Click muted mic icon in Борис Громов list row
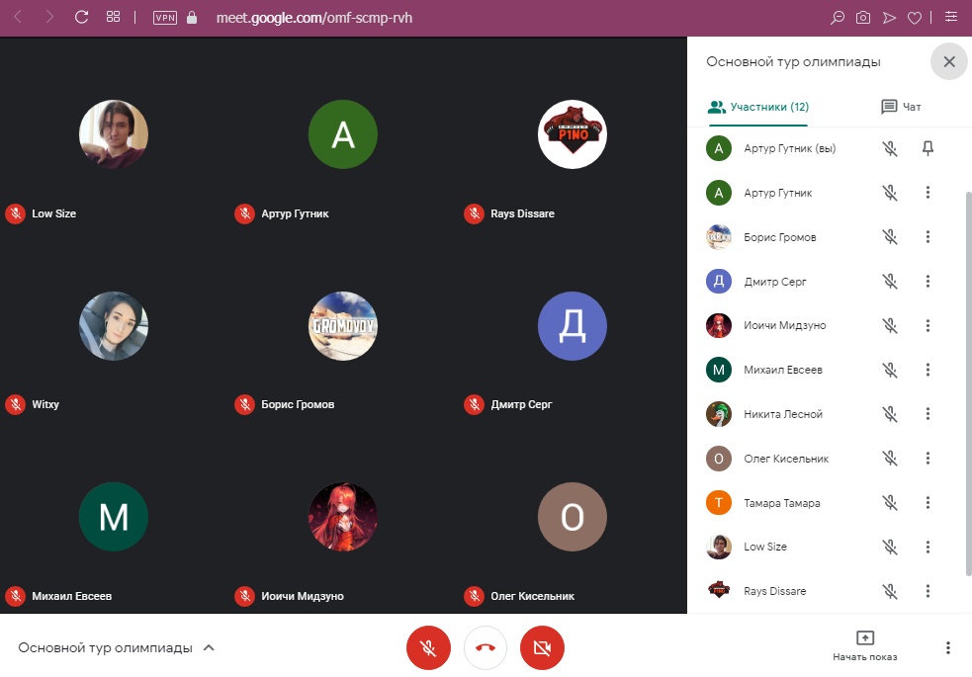Viewport: 972px width, 677px height. pos(890,236)
